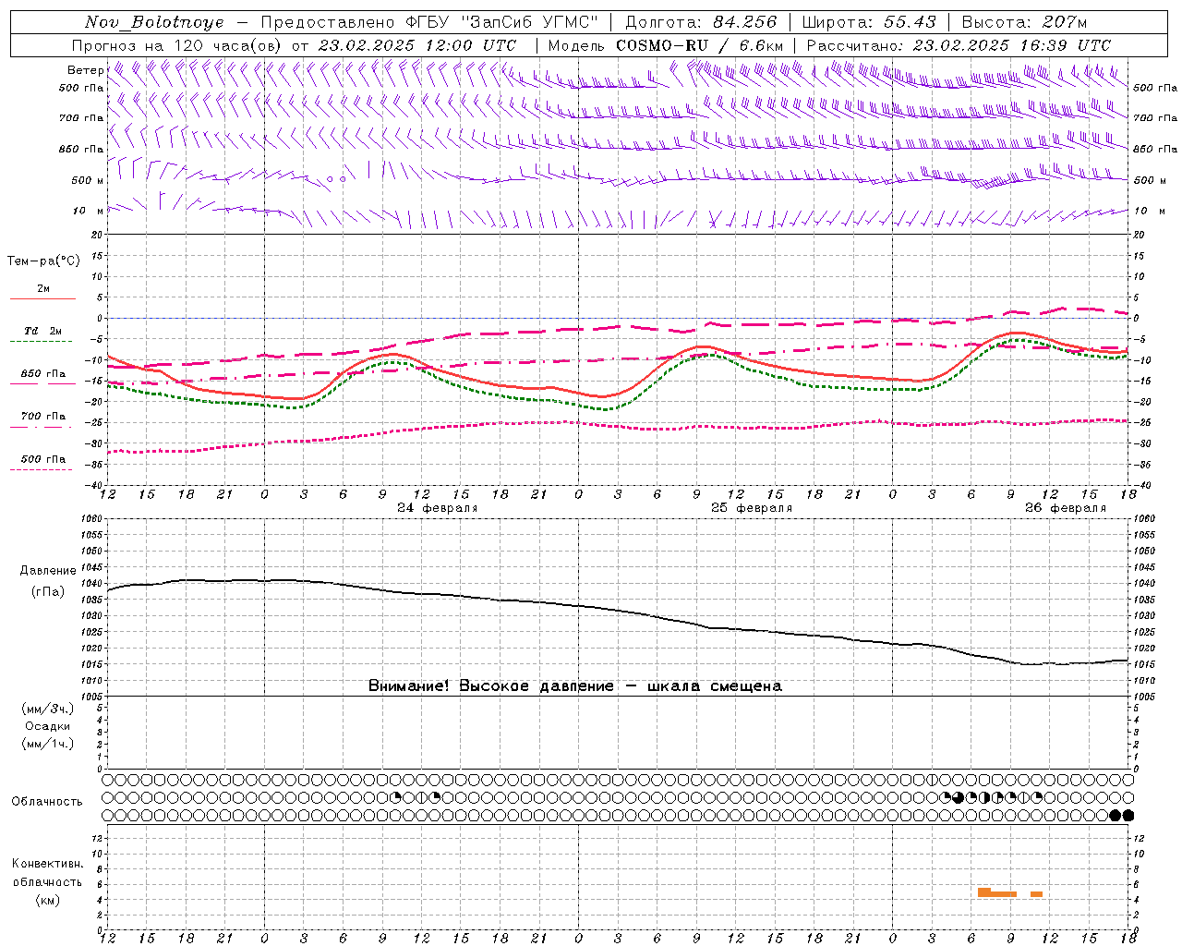Screen dimensions: 1182x946
Task: Click the '700 гПа' temperature legend entry
Action: (43, 417)
